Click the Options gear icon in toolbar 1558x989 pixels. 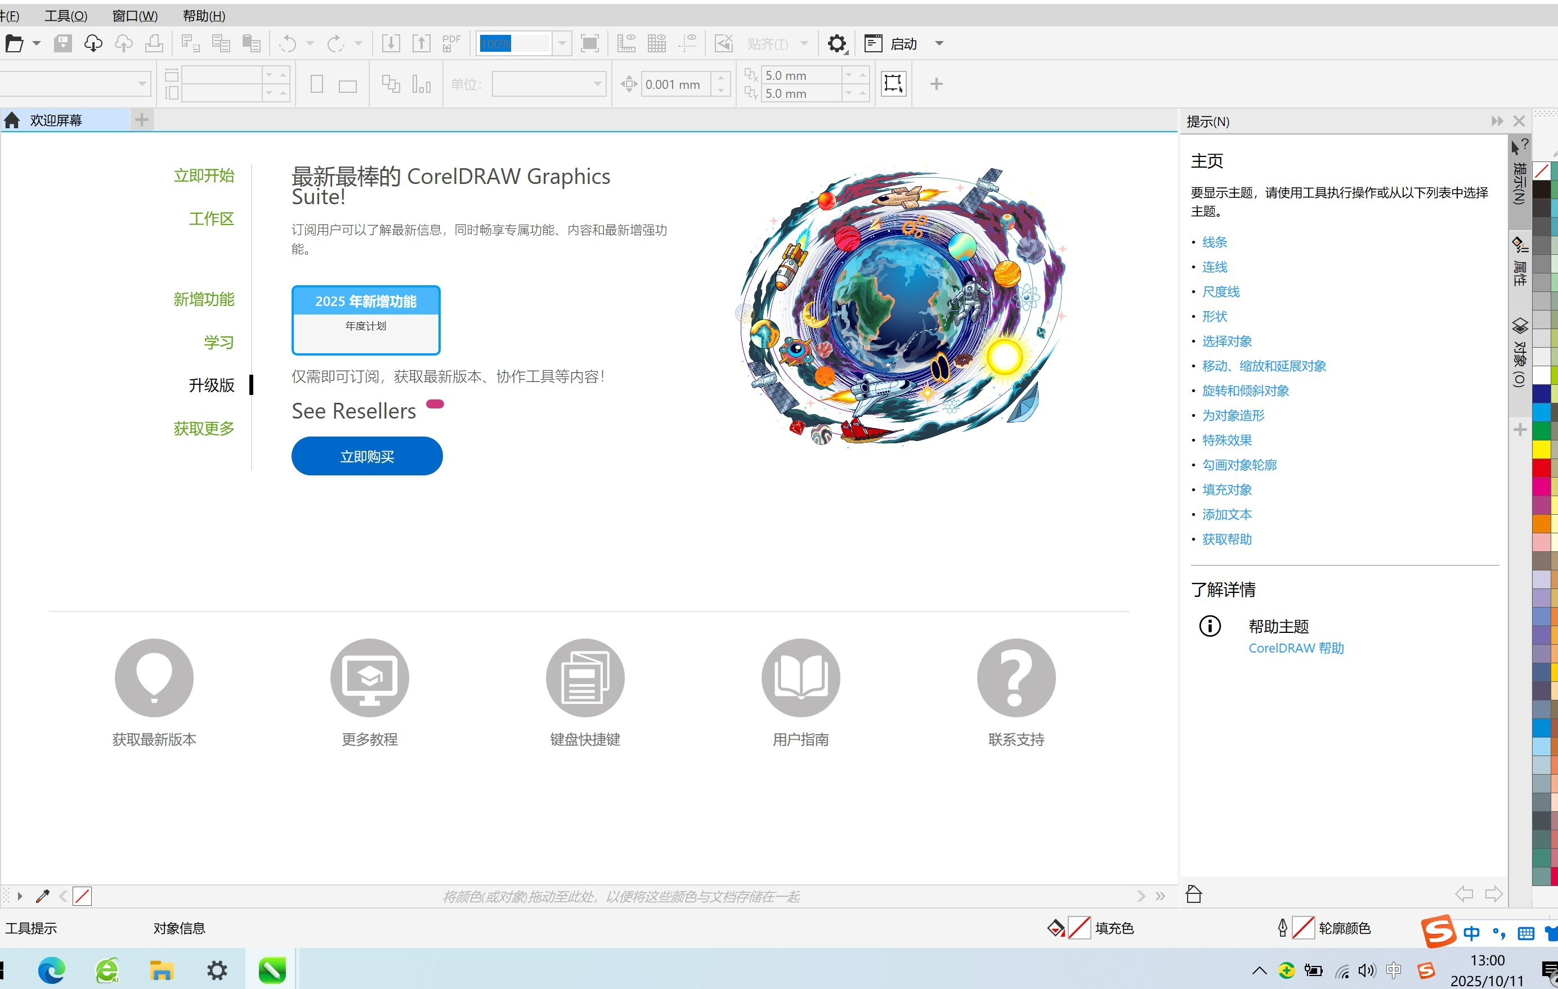pos(836,44)
